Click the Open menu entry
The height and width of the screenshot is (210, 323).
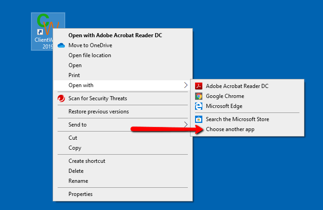(x=123, y=65)
